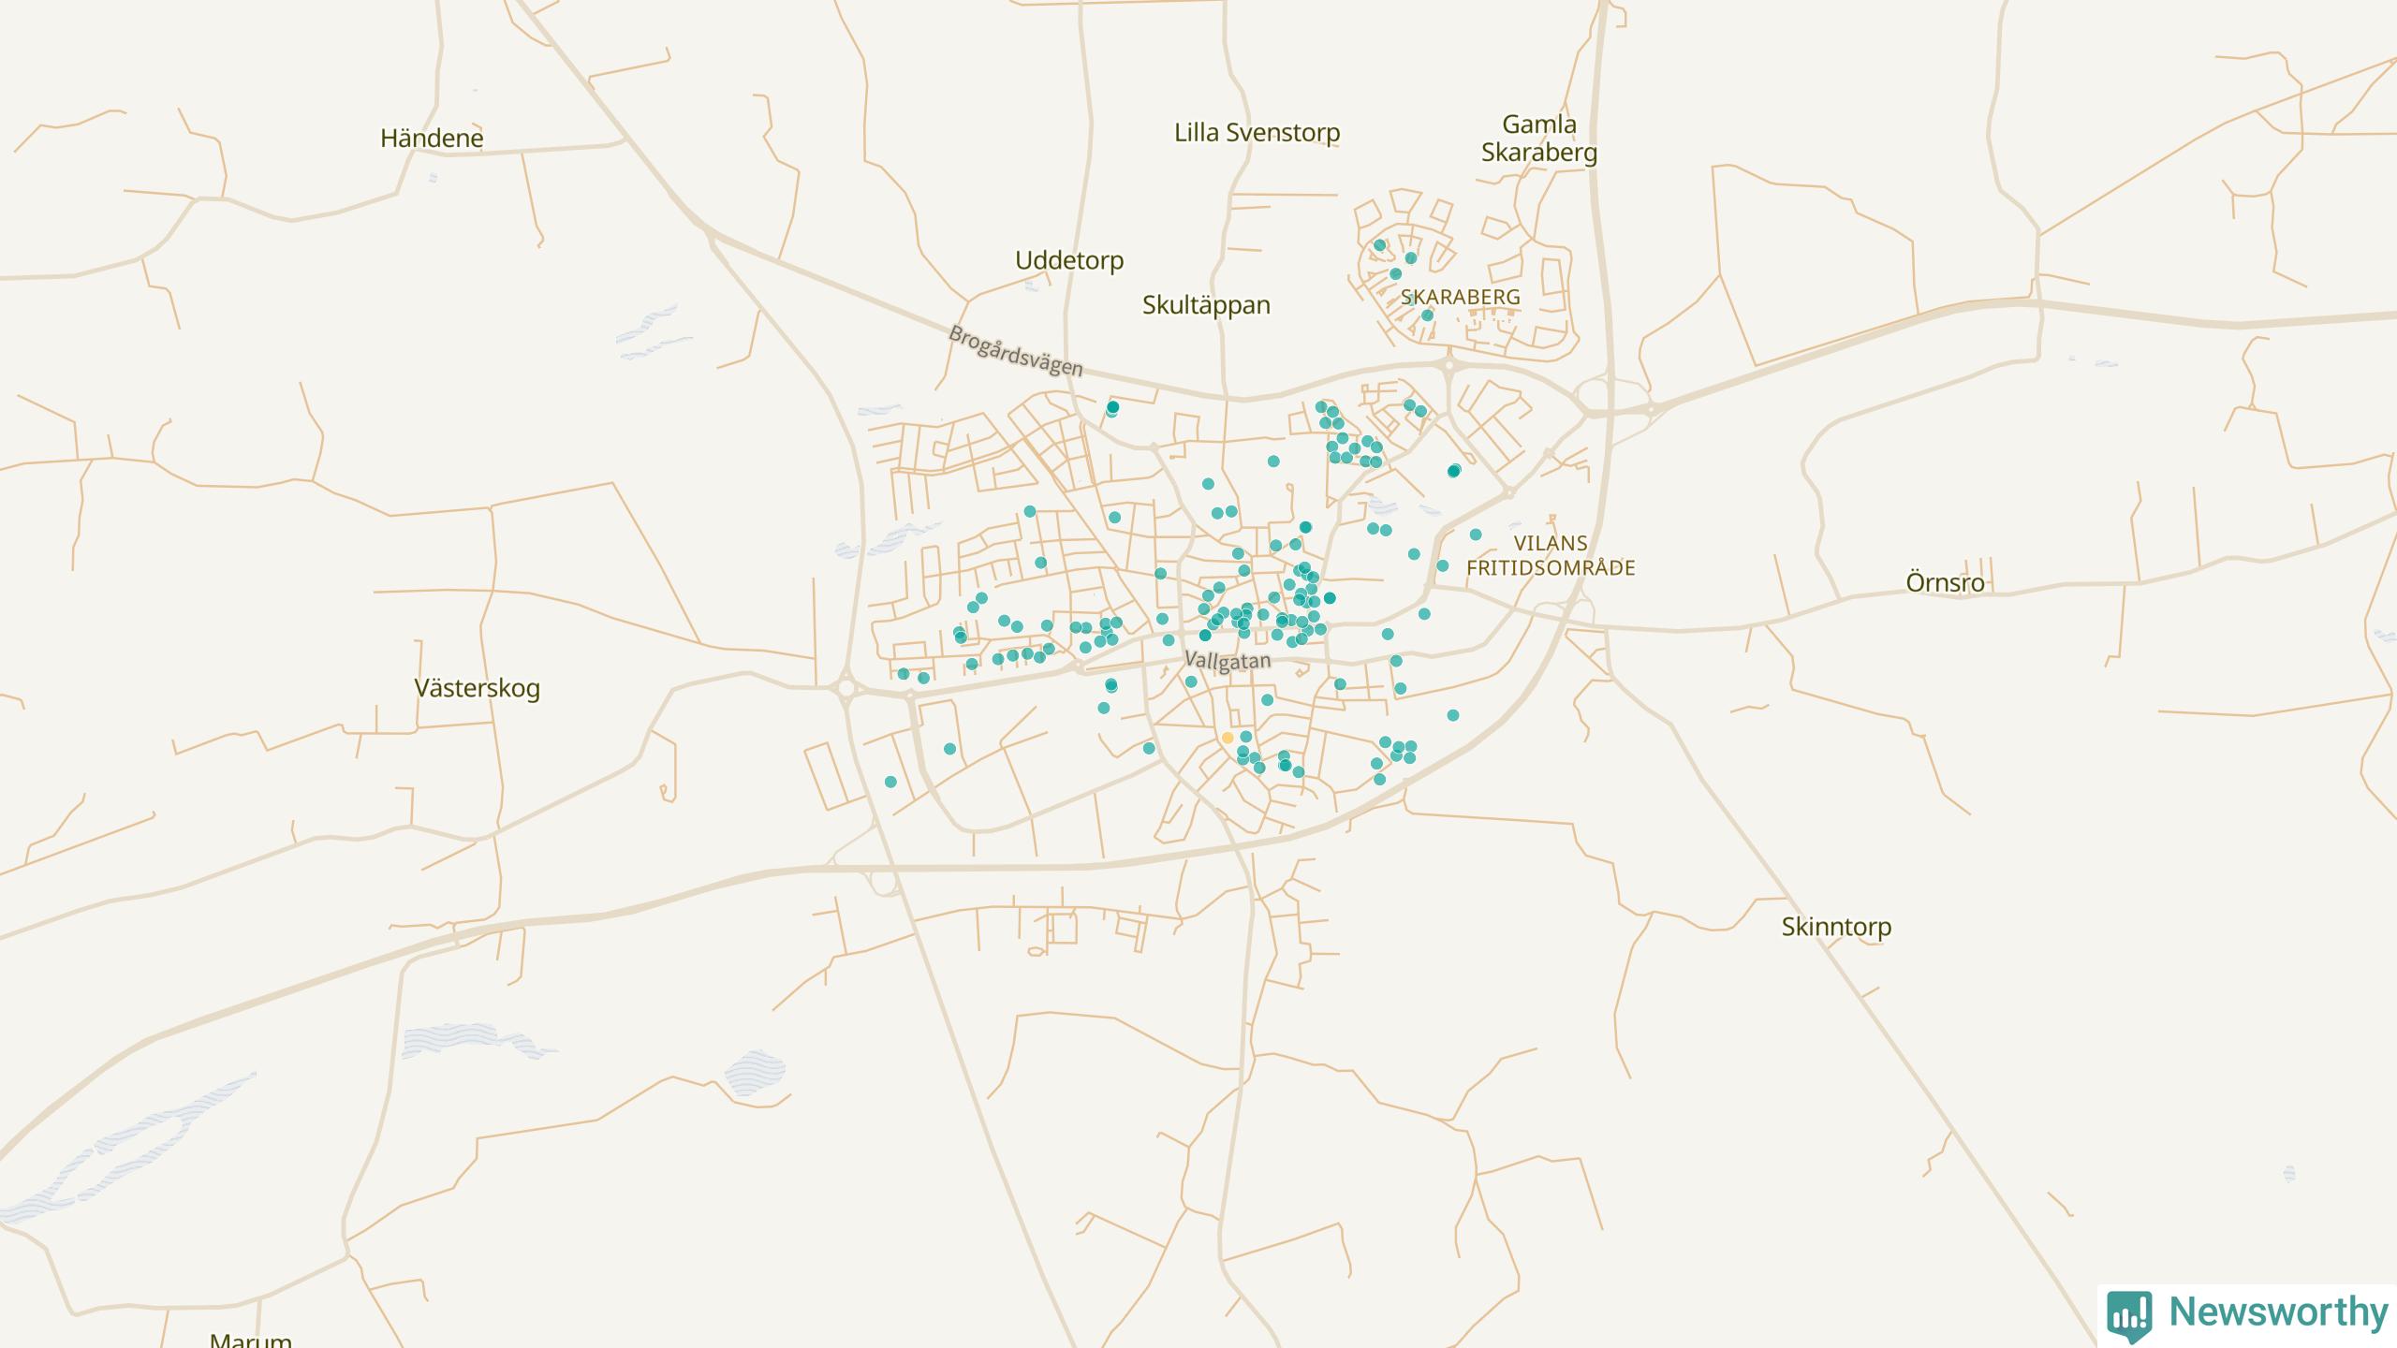Click the Vallgatan street label
Viewport: 2397px width, 1348px height.
(1228, 661)
